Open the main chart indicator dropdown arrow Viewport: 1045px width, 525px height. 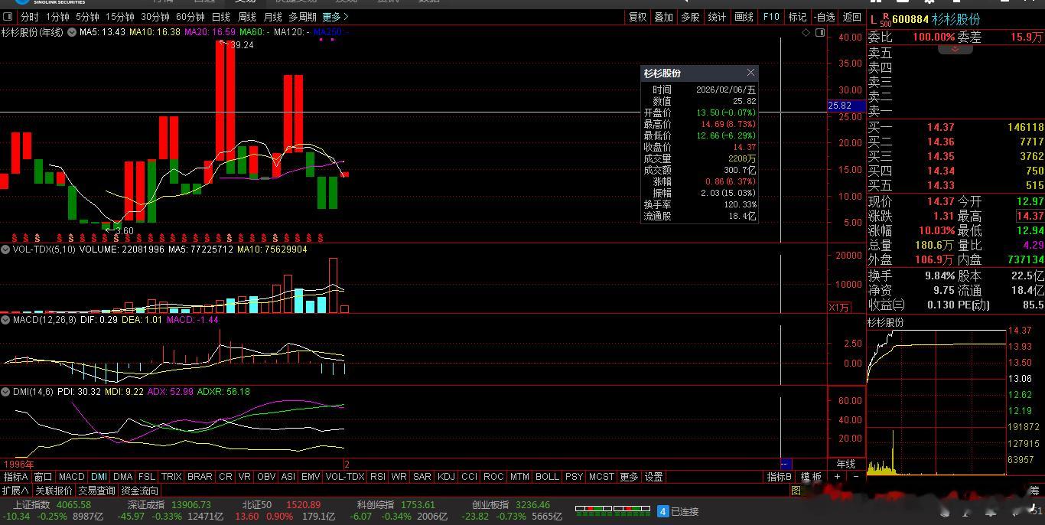coord(72,32)
